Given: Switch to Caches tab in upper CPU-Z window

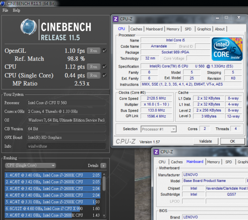Looking at the screenshot, I should 136,29.
